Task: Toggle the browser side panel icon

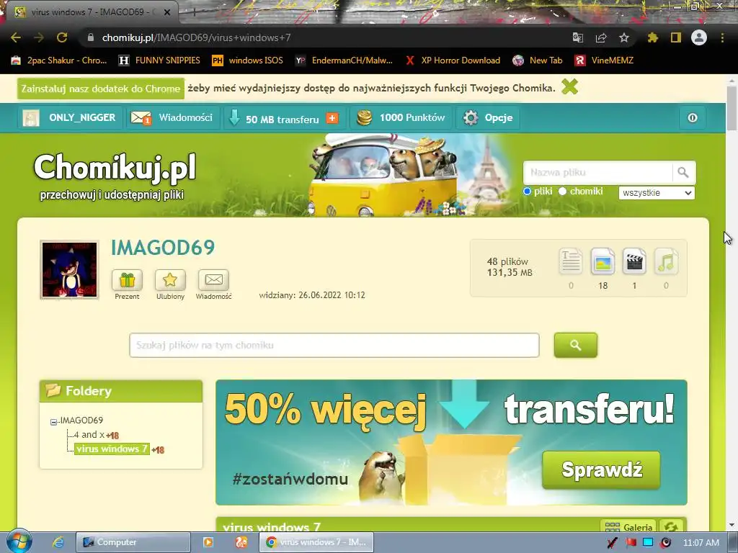Action: (676, 37)
